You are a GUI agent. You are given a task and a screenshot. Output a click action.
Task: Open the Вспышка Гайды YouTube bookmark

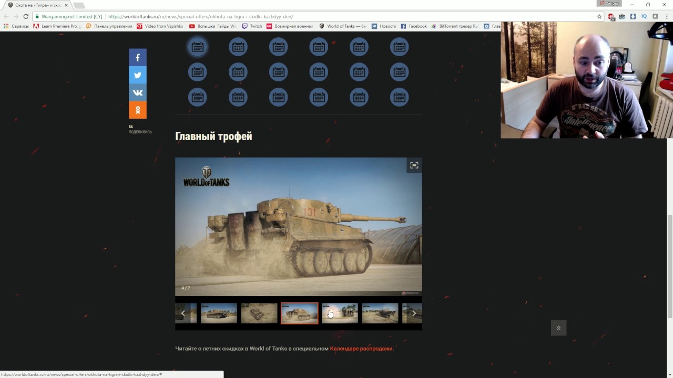coord(213,26)
